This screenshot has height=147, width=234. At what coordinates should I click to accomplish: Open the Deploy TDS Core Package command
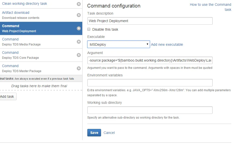[x=20, y=55]
